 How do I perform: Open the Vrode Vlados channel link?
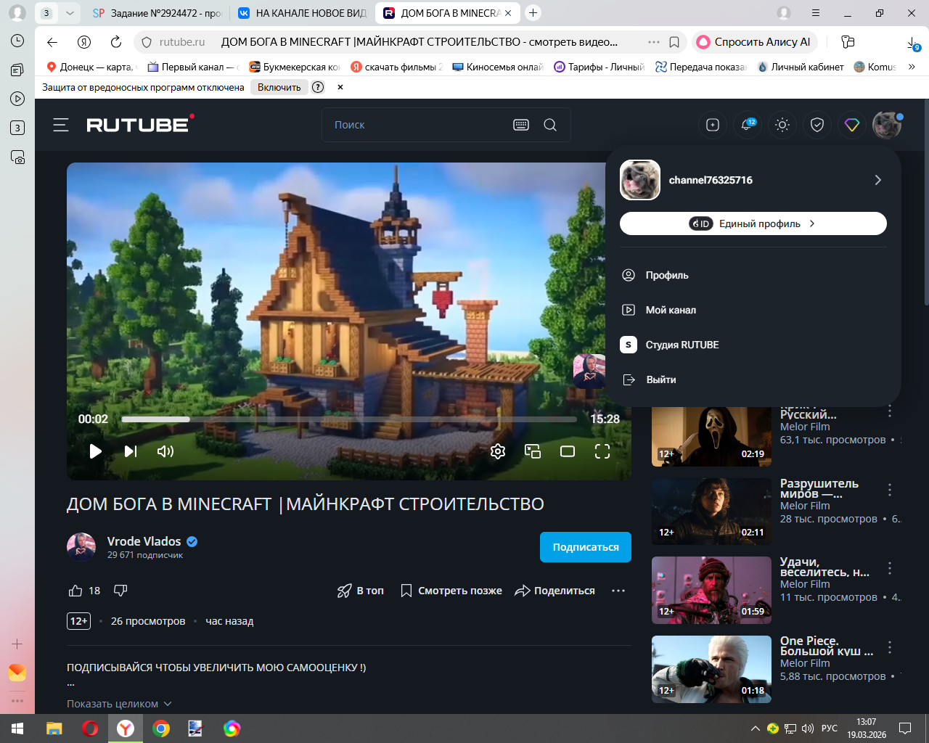[144, 541]
